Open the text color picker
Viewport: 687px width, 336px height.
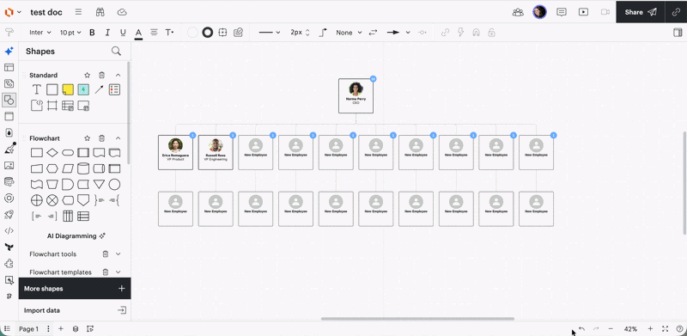[x=138, y=33]
